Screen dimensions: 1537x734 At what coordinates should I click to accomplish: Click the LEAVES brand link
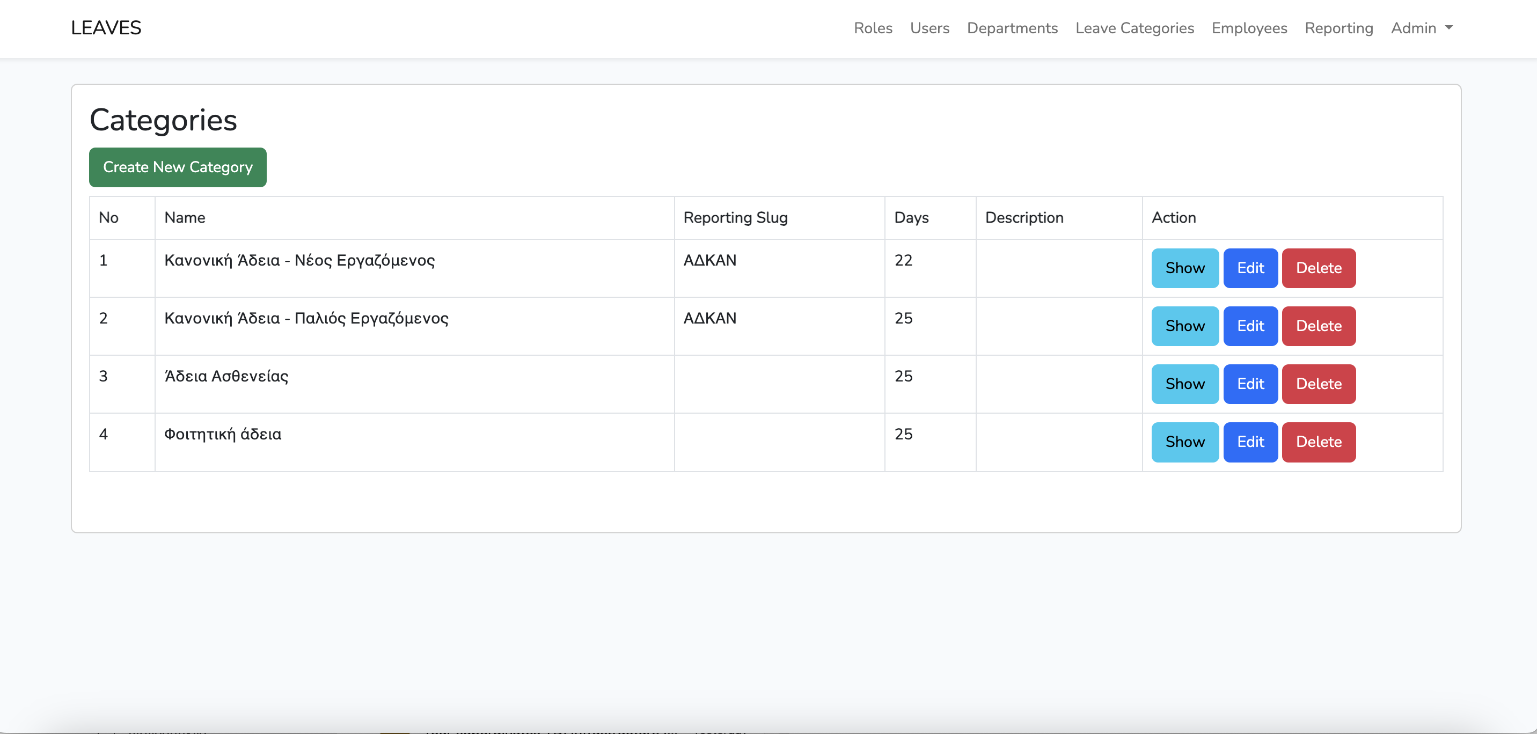(106, 27)
